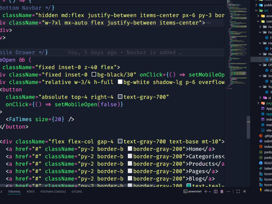Screen dimensions: 272x204
Task: Collapse the To… folder chevron
Action: click(x=260, y=87)
